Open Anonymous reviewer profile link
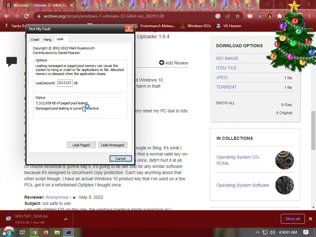 click(57, 197)
